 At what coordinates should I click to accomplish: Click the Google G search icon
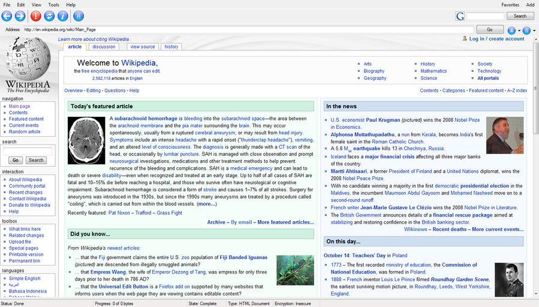pyautogui.click(x=460, y=16)
